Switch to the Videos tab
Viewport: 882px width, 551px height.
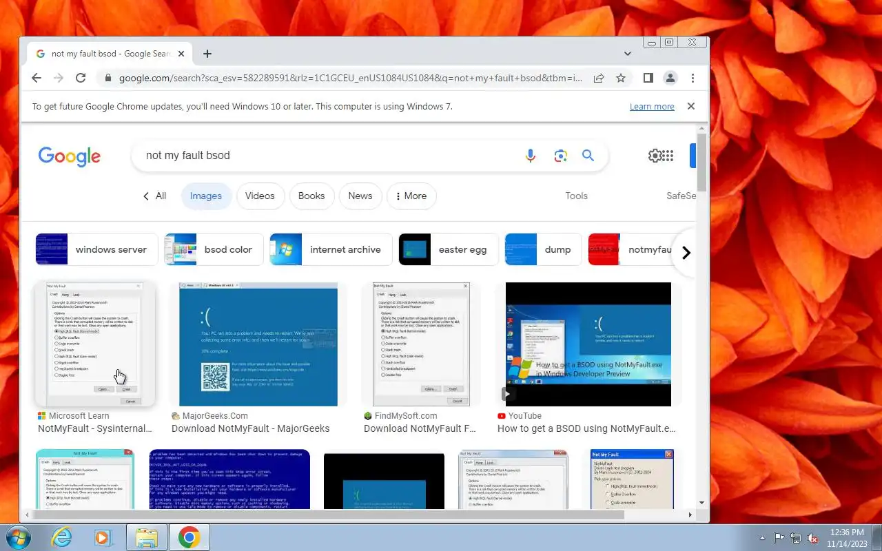click(x=260, y=196)
